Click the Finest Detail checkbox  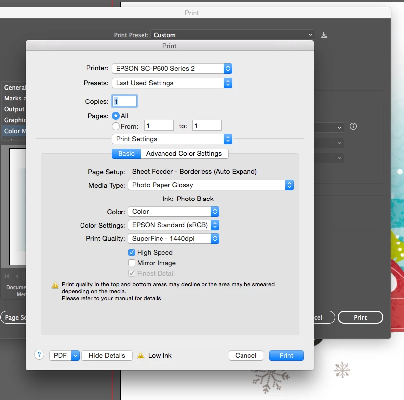132,273
